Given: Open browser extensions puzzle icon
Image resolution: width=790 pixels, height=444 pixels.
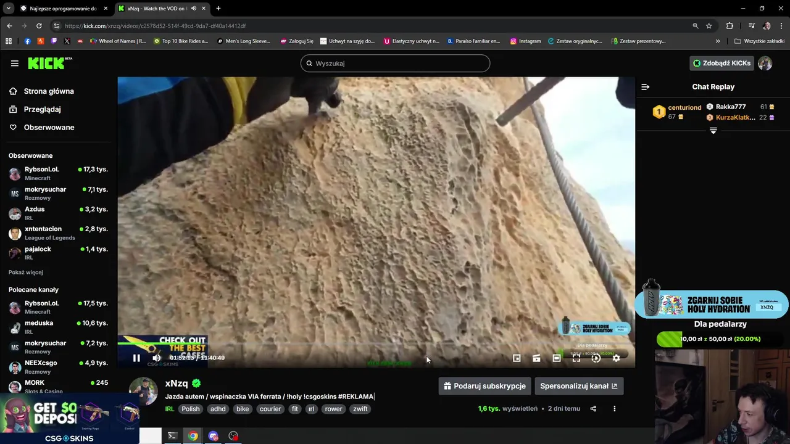Looking at the screenshot, I should click(x=730, y=26).
